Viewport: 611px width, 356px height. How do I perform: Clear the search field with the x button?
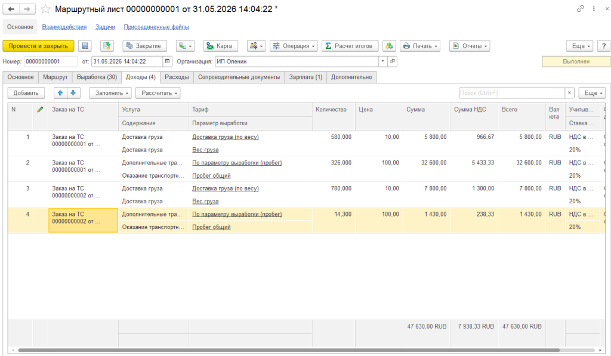click(570, 93)
